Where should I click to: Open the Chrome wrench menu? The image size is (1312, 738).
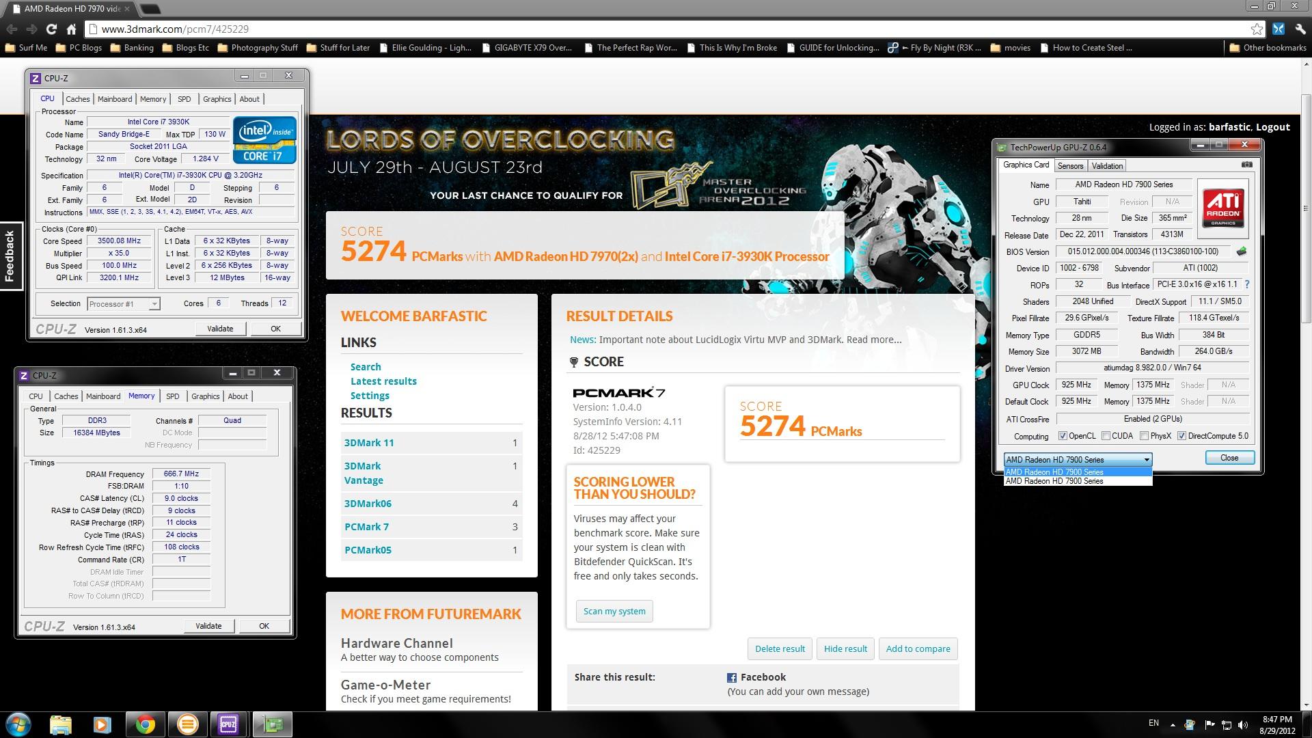pos(1300,29)
